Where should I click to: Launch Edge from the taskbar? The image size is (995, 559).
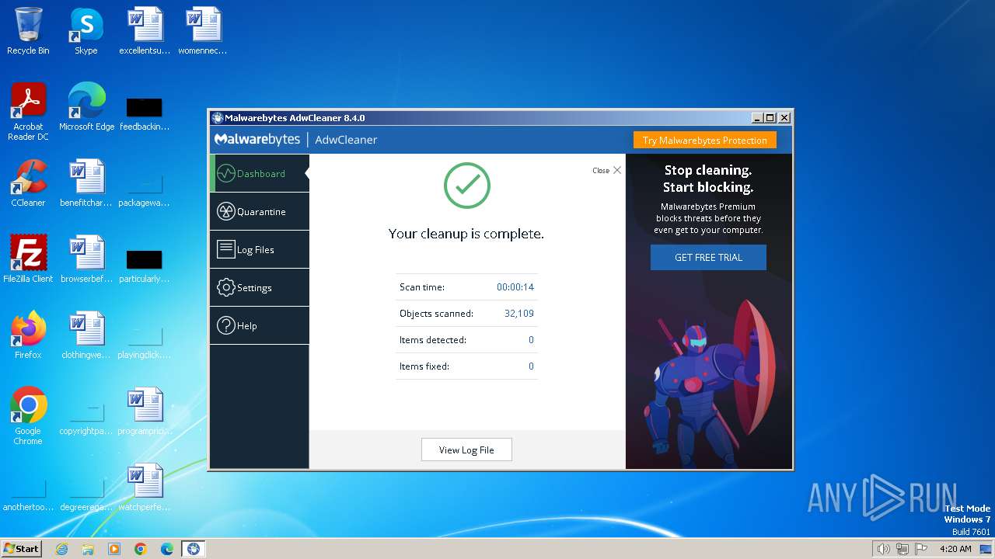[x=167, y=549]
